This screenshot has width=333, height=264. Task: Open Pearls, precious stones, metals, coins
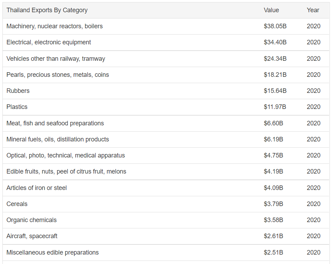pos(58,75)
